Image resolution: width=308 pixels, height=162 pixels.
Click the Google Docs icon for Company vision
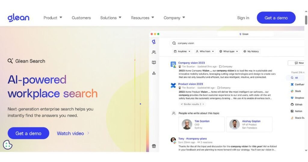(x=173, y=64)
